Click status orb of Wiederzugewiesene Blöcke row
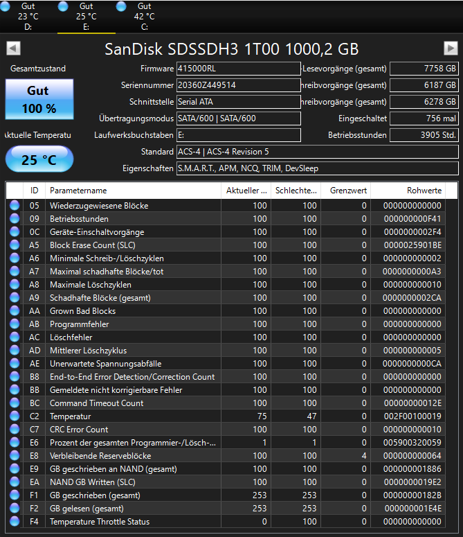 pos(15,206)
